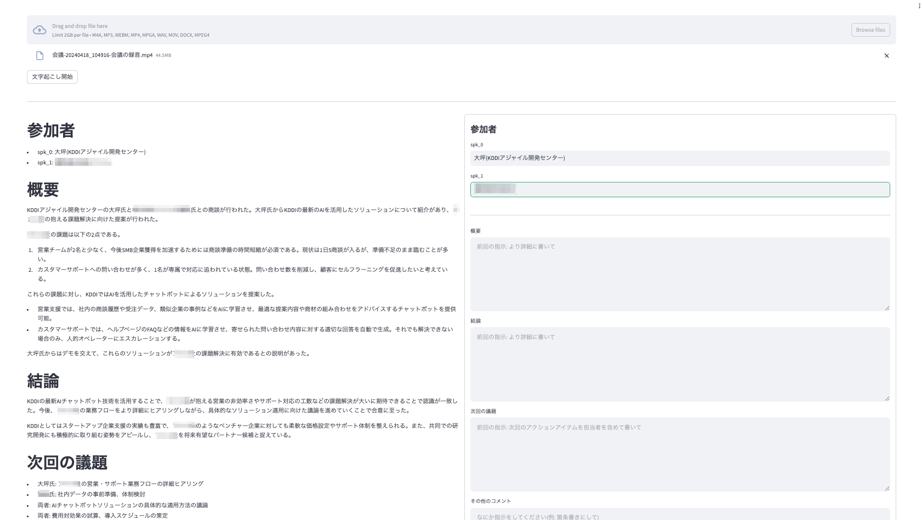Click the カスタマーサポートでは bullet item
Image resolution: width=922 pixels, height=520 pixels.
click(246, 334)
